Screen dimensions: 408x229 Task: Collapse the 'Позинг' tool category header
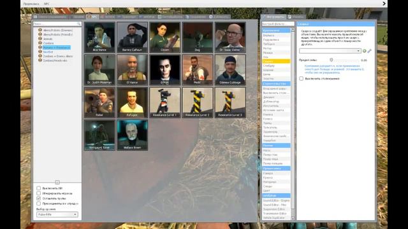(x=276, y=146)
